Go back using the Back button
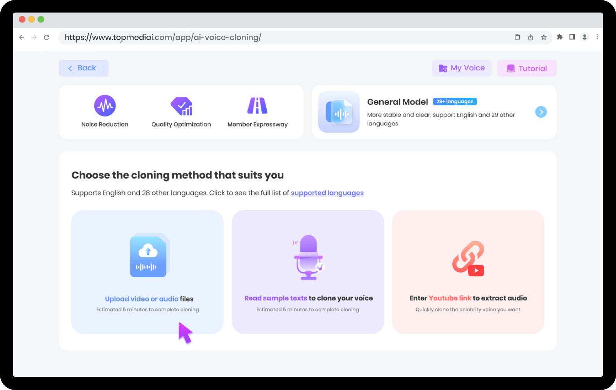Viewport: 616px width, 390px height. pos(84,68)
